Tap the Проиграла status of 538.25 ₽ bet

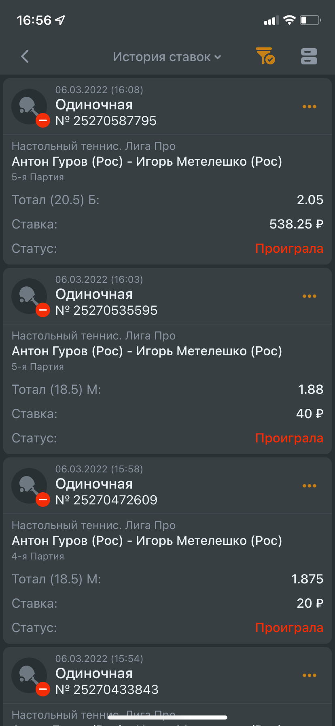click(289, 248)
